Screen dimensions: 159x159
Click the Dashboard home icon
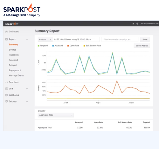(x=6, y=32)
